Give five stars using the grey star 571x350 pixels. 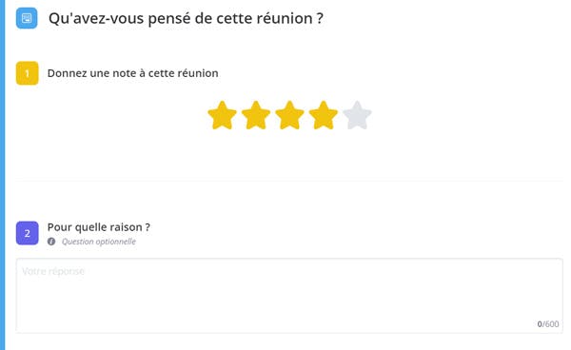(357, 115)
